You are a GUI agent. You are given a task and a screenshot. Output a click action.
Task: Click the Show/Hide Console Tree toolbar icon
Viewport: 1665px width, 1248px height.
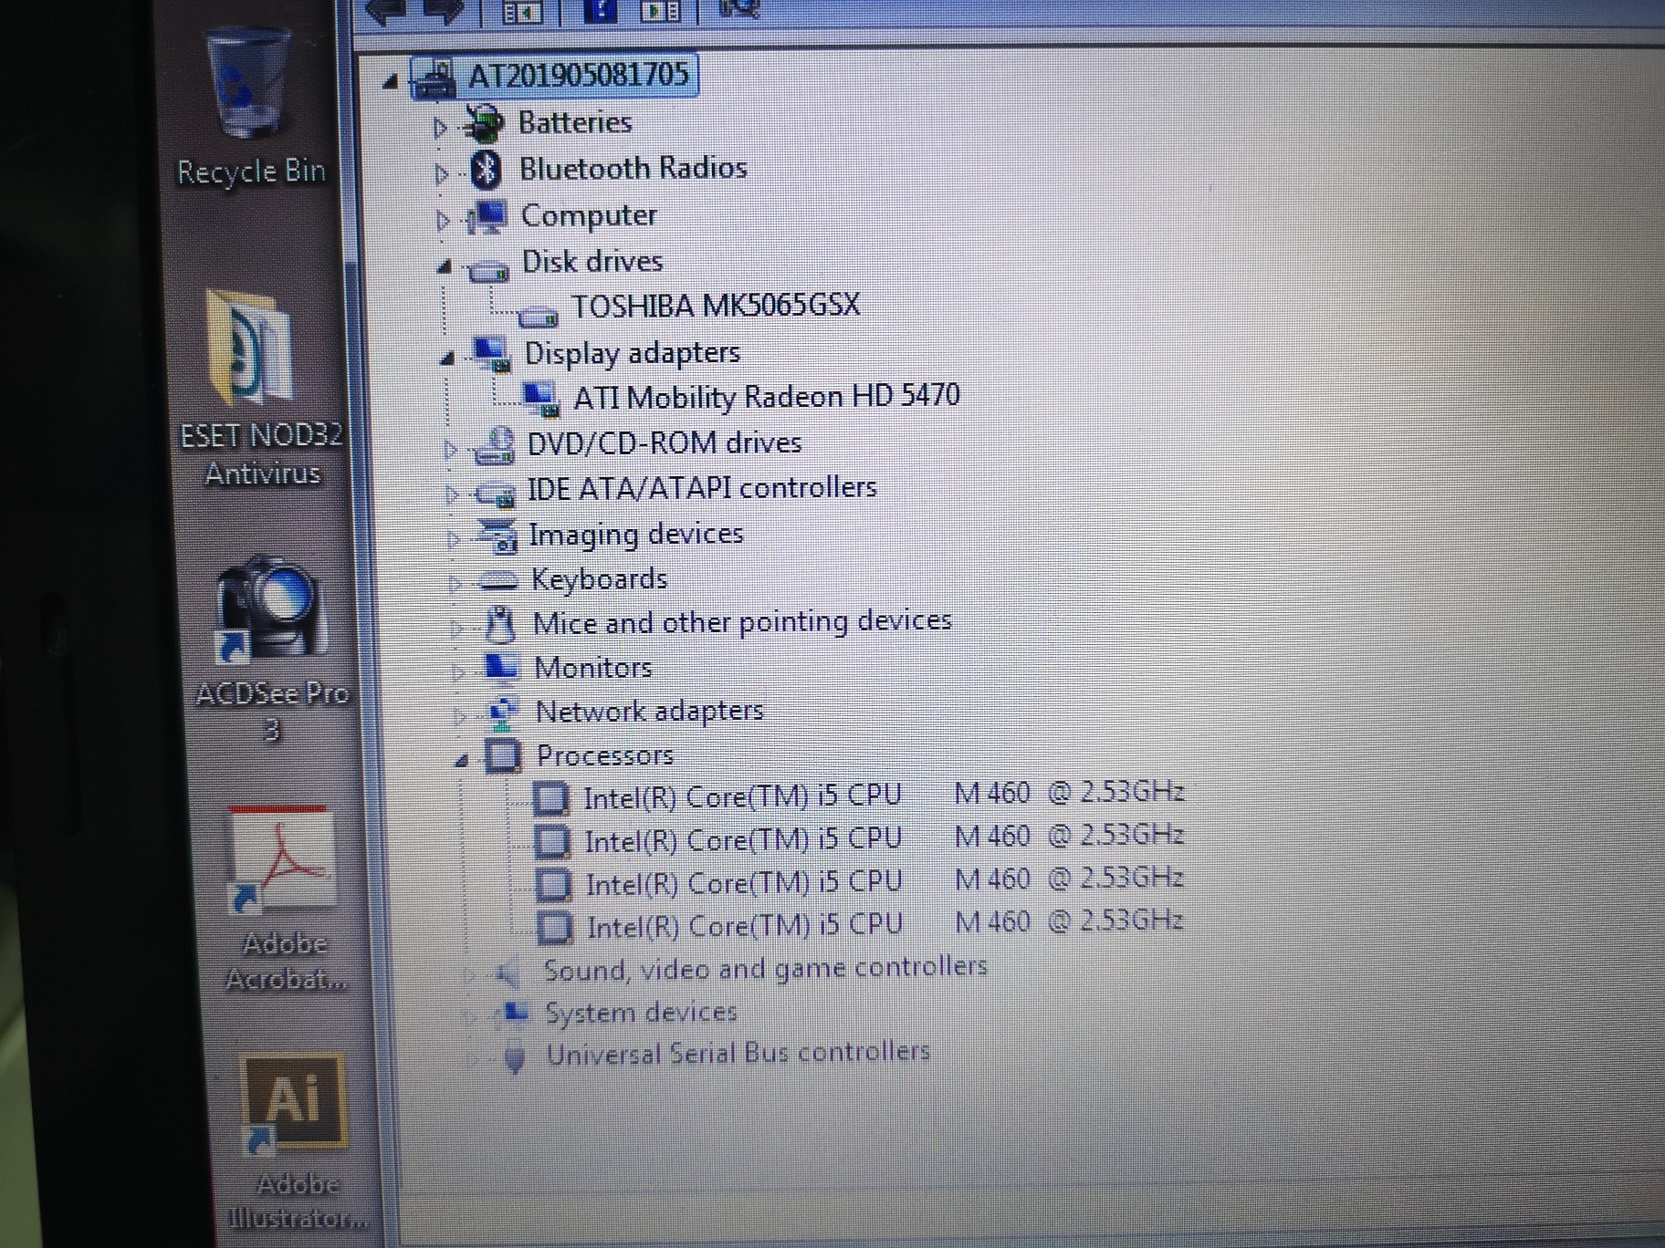tap(524, 11)
